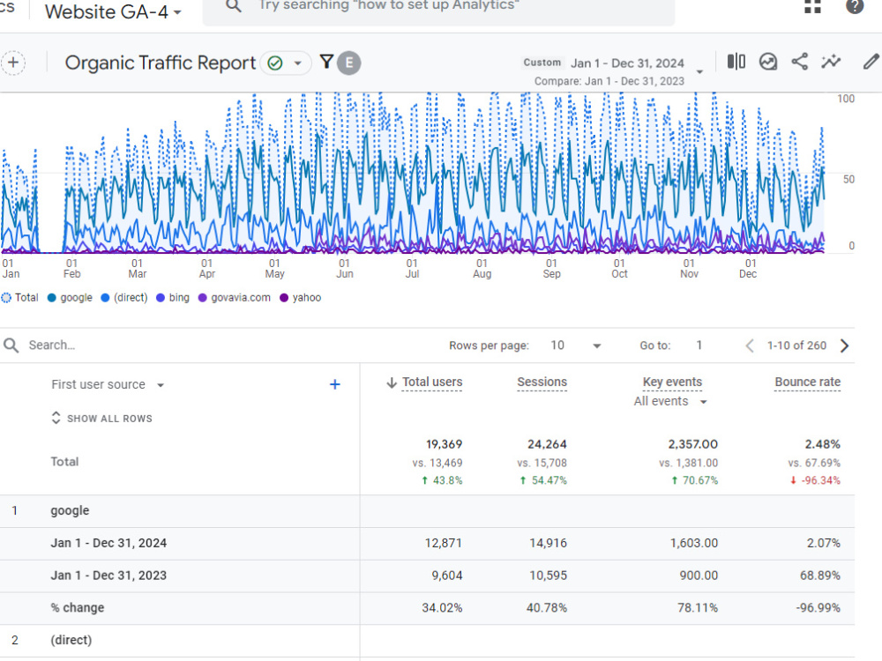Click the E filter badge
The width and height of the screenshot is (882, 661).
coord(348,63)
